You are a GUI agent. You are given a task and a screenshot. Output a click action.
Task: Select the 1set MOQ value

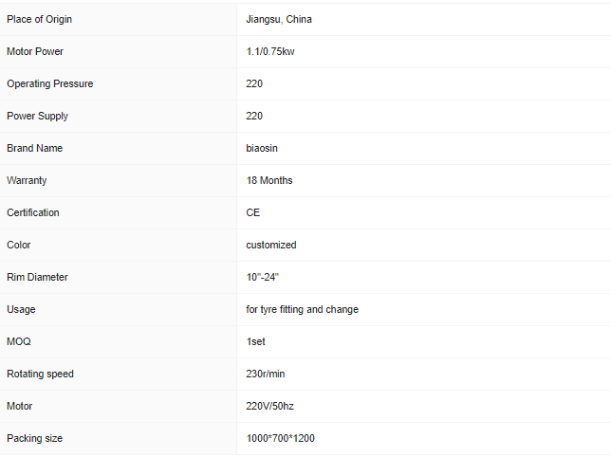(x=256, y=341)
